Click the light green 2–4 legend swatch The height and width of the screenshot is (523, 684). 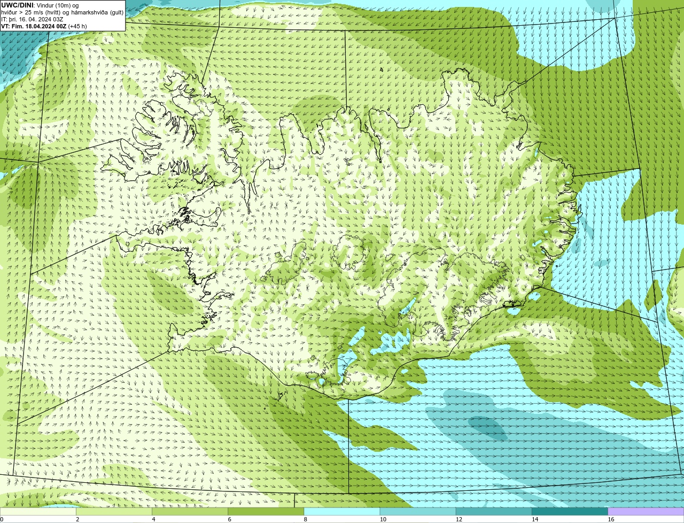(x=114, y=512)
